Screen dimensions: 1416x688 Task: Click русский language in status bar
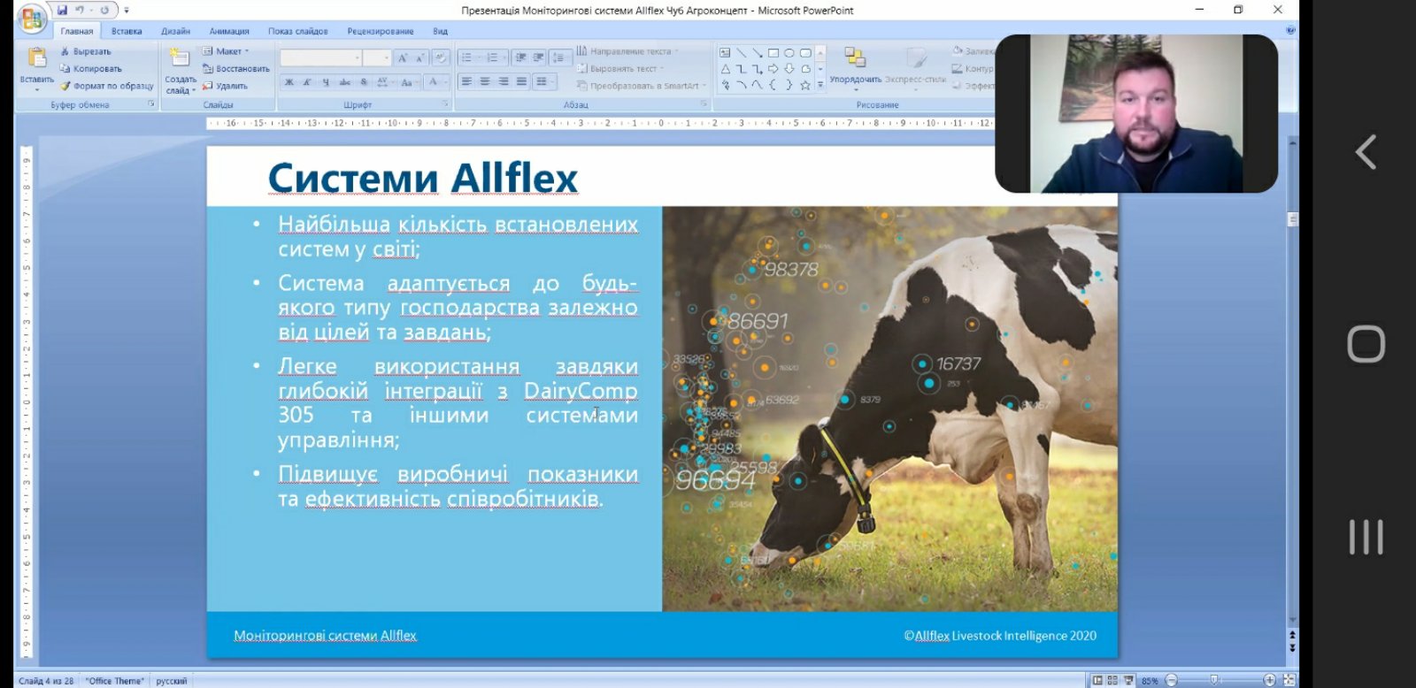(x=172, y=681)
